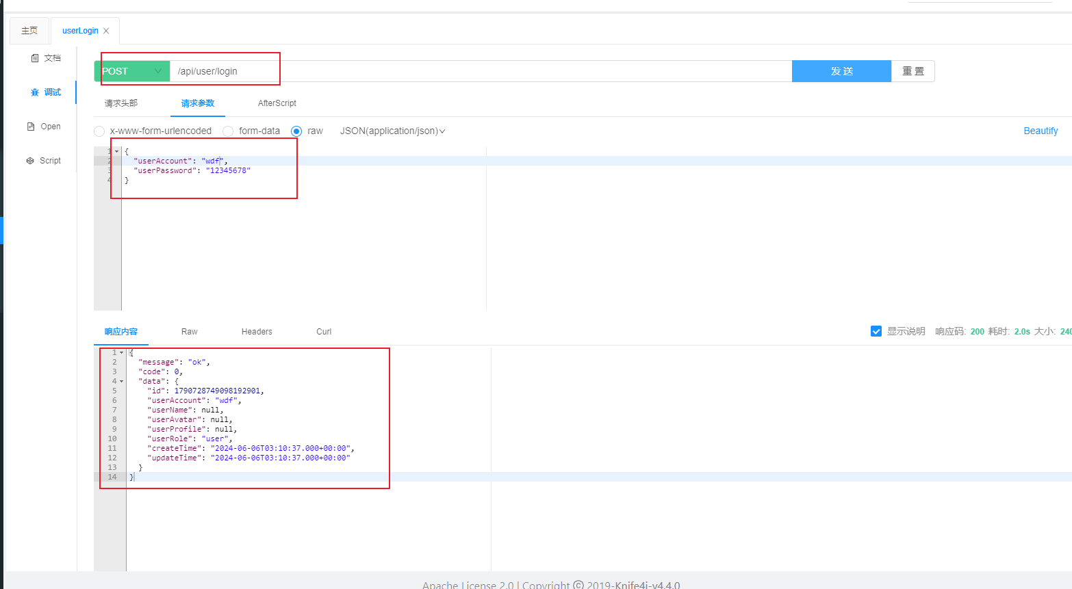Click the "userAvatar": null response line
1072x589 pixels.
(x=190, y=419)
